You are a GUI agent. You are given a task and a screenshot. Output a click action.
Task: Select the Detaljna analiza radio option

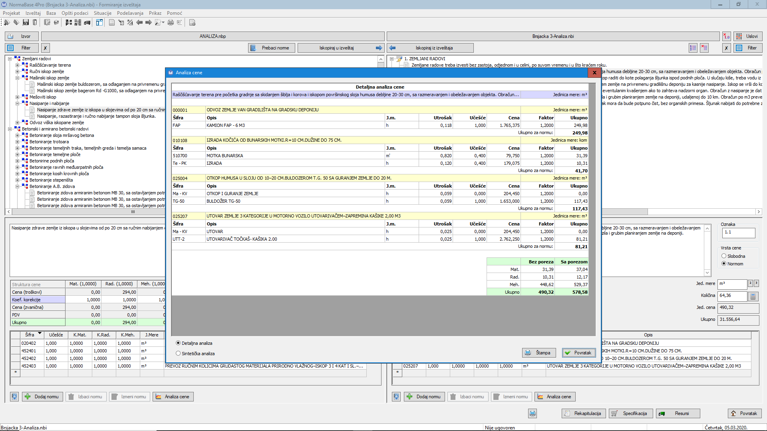coord(178,343)
